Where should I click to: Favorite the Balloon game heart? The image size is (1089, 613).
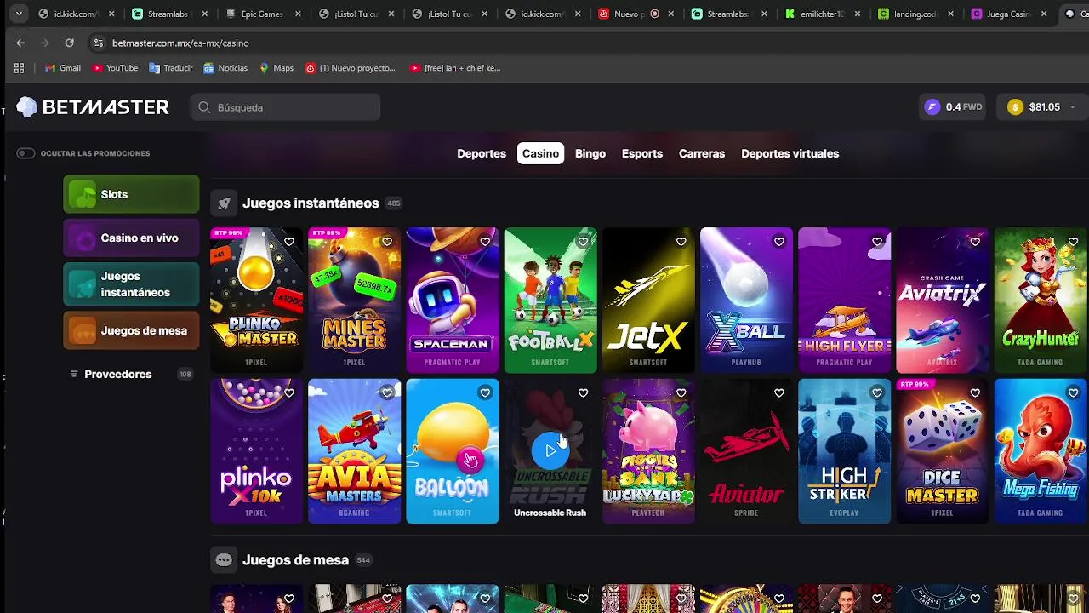pyautogui.click(x=485, y=392)
